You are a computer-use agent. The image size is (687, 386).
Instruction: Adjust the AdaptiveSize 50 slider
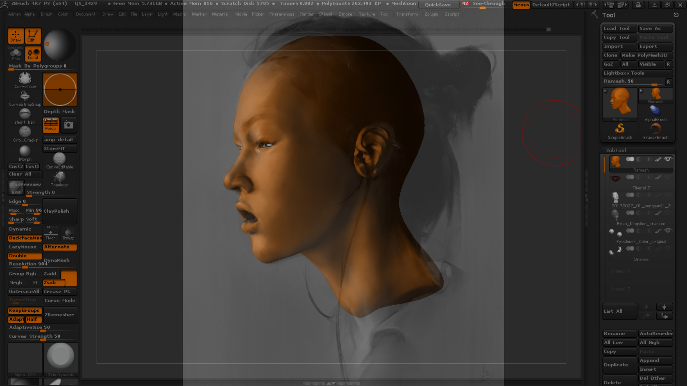click(x=43, y=328)
